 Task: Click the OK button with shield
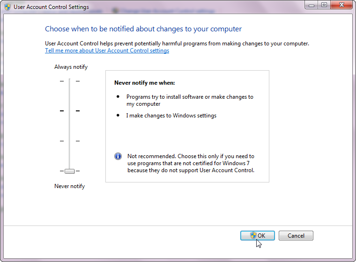coord(258,235)
